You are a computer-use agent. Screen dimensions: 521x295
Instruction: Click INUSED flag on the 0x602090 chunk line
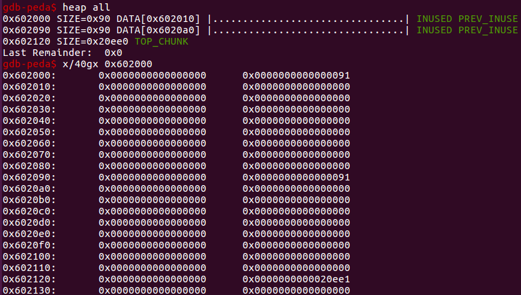(x=434, y=30)
